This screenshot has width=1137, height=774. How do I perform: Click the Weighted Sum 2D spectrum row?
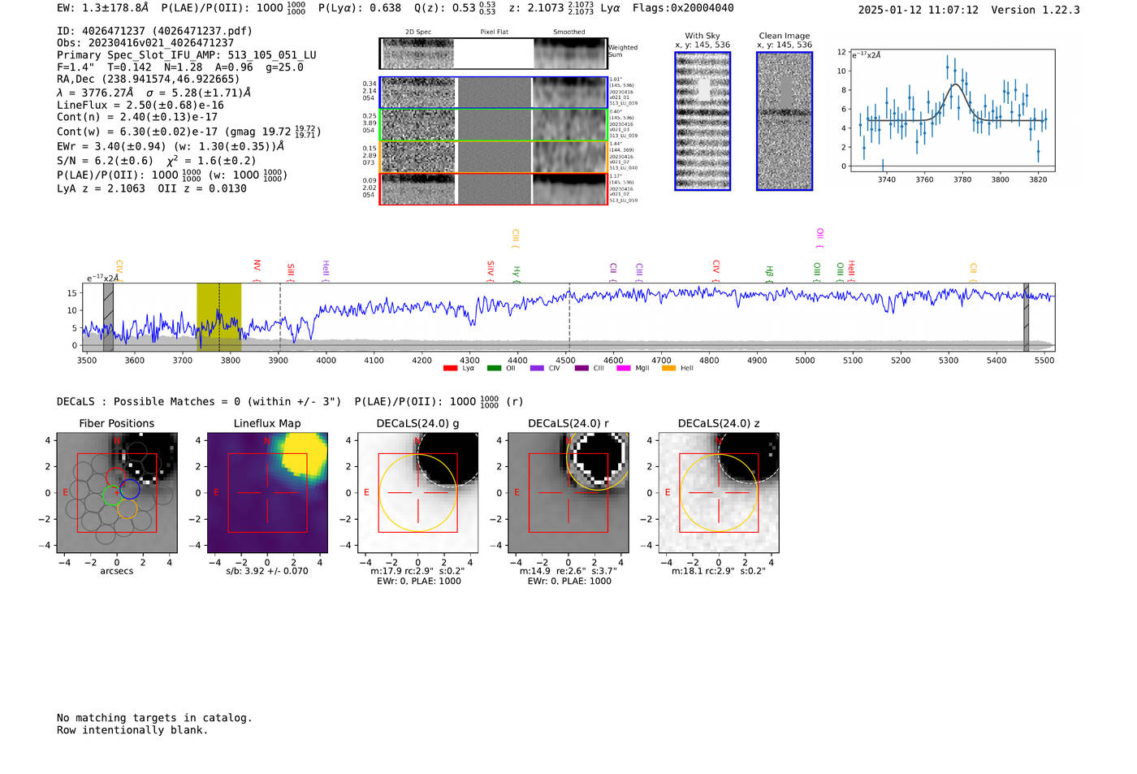click(494, 54)
